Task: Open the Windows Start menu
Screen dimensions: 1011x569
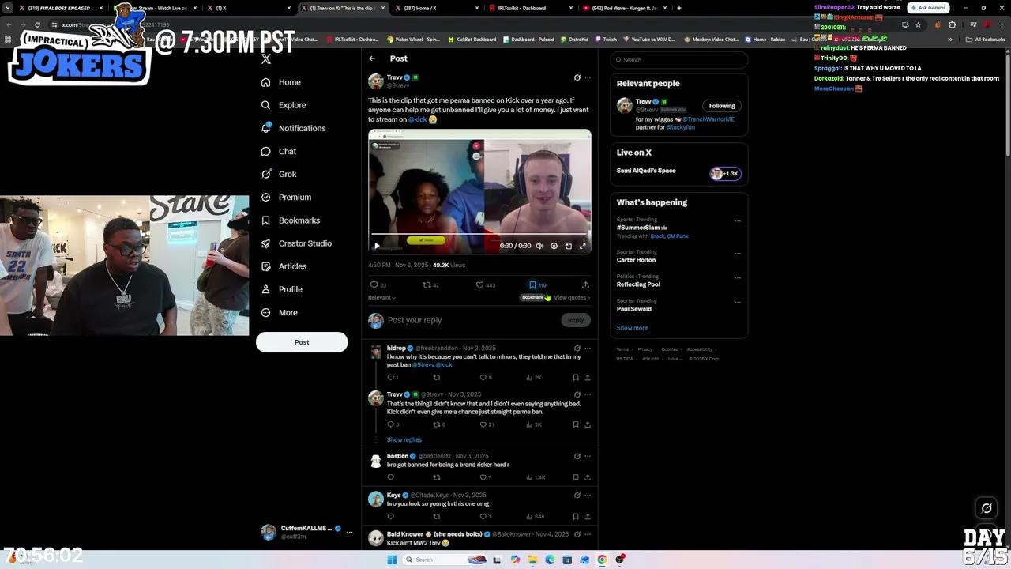Action: click(391, 560)
